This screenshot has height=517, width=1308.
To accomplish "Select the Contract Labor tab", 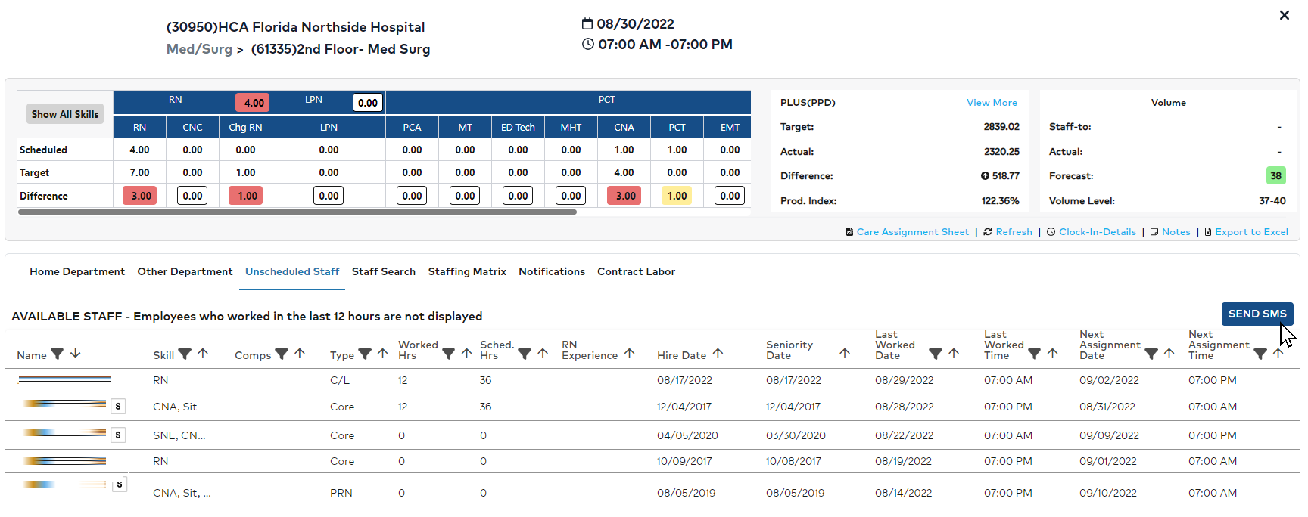I will [x=636, y=271].
